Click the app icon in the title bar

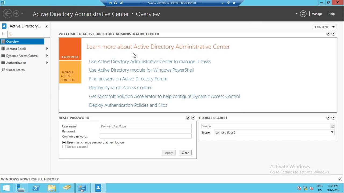click(x=3, y=2)
